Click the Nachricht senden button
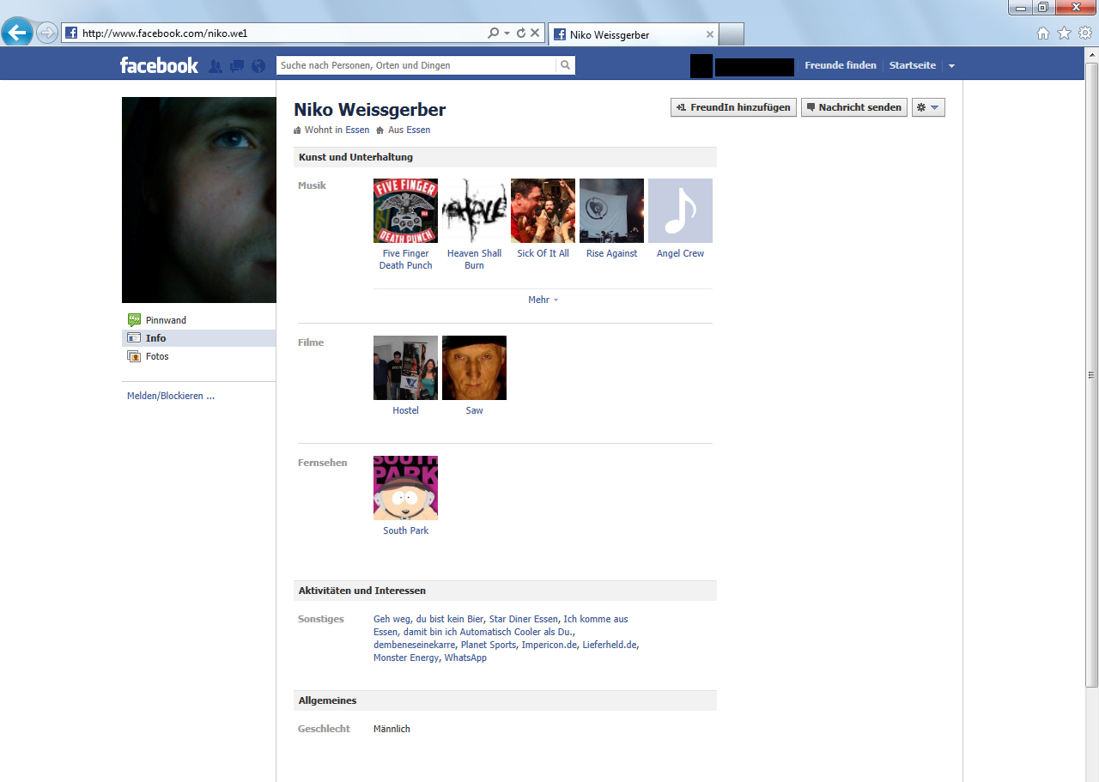 (x=853, y=107)
